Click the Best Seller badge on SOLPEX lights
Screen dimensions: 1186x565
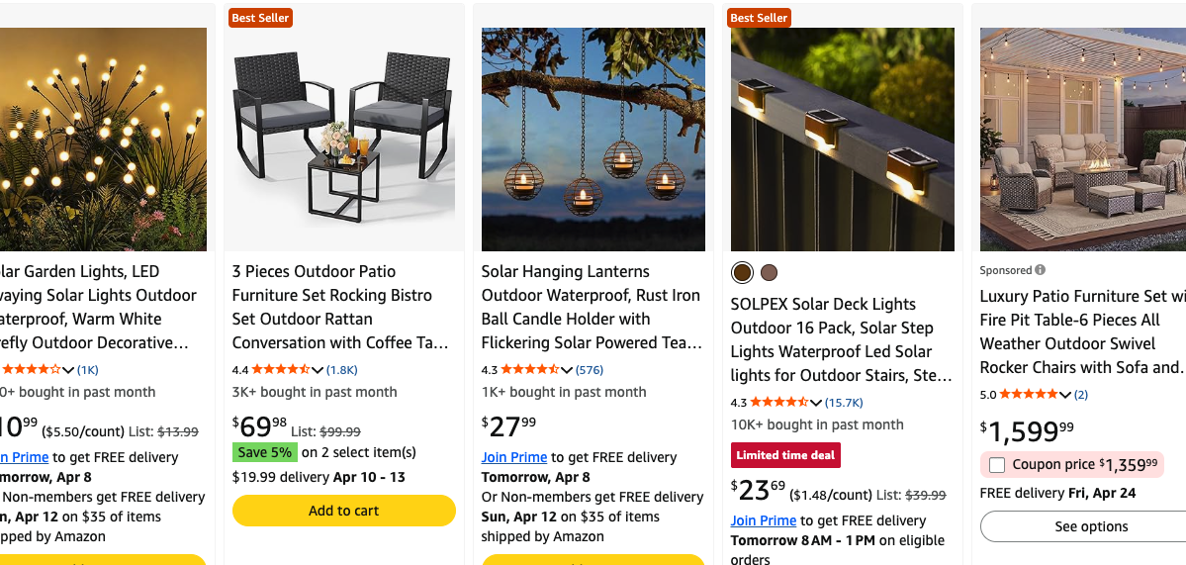[759, 18]
